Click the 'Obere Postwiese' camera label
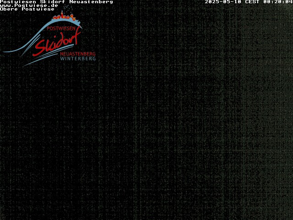This screenshot has height=220, width=293. click(27, 9)
